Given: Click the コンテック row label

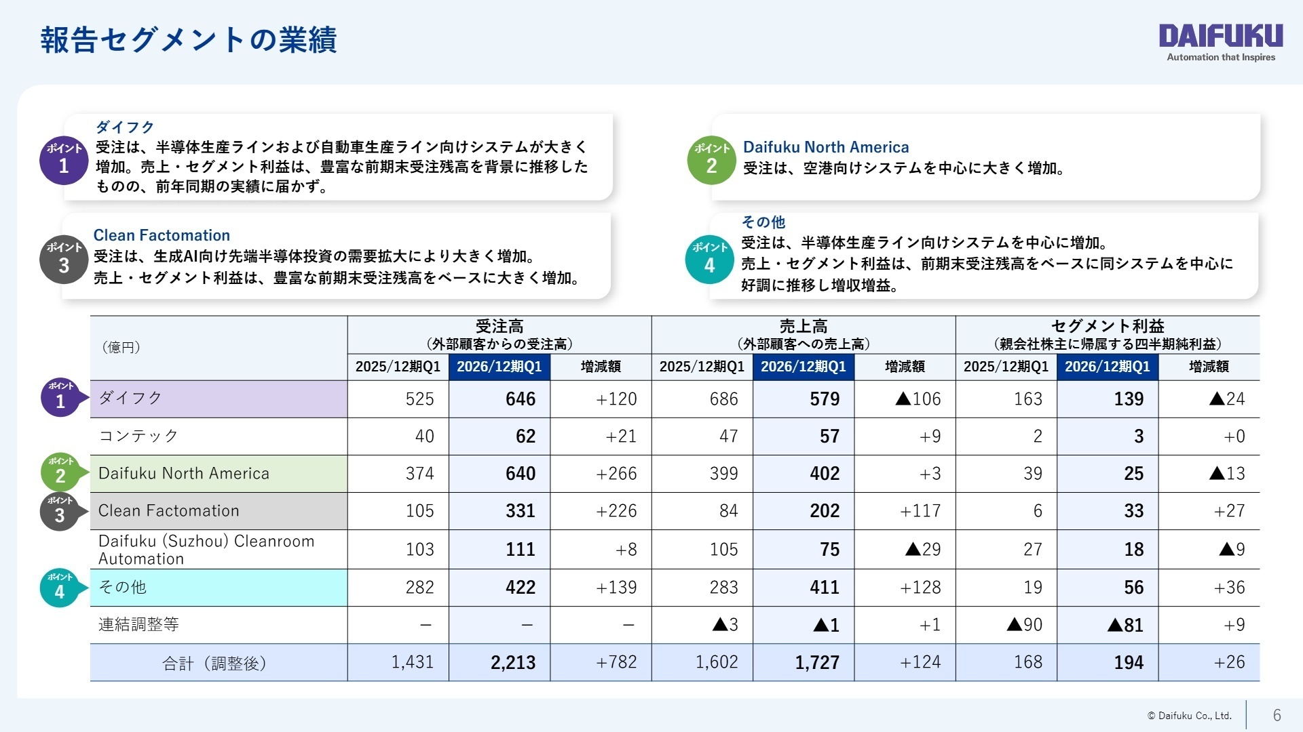Looking at the screenshot, I should [138, 436].
